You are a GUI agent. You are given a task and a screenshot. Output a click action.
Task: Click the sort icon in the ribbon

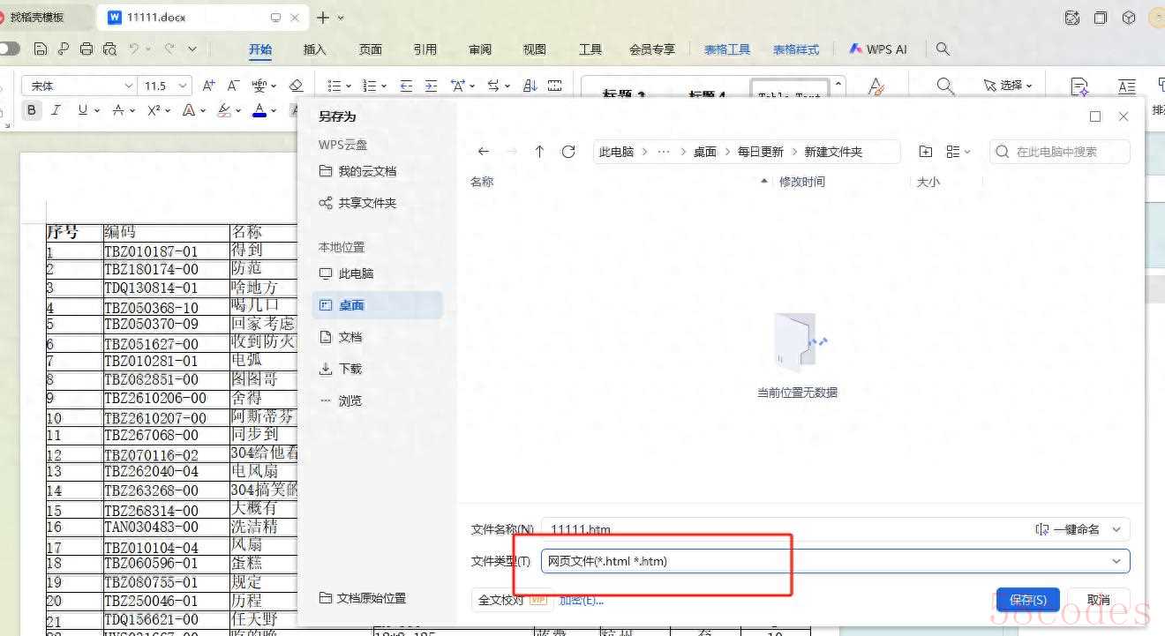pyautogui.click(x=530, y=86)
